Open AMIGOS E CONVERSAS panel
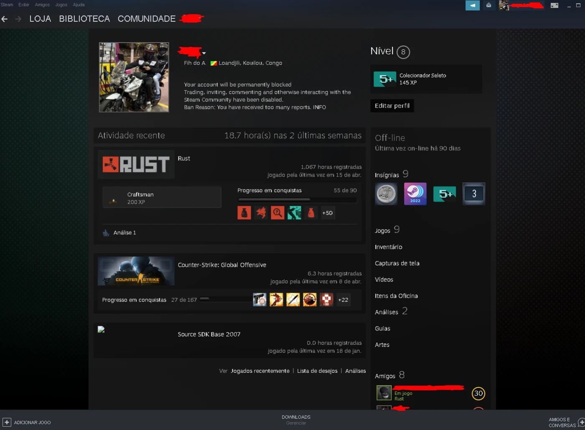 click(566, 422)
